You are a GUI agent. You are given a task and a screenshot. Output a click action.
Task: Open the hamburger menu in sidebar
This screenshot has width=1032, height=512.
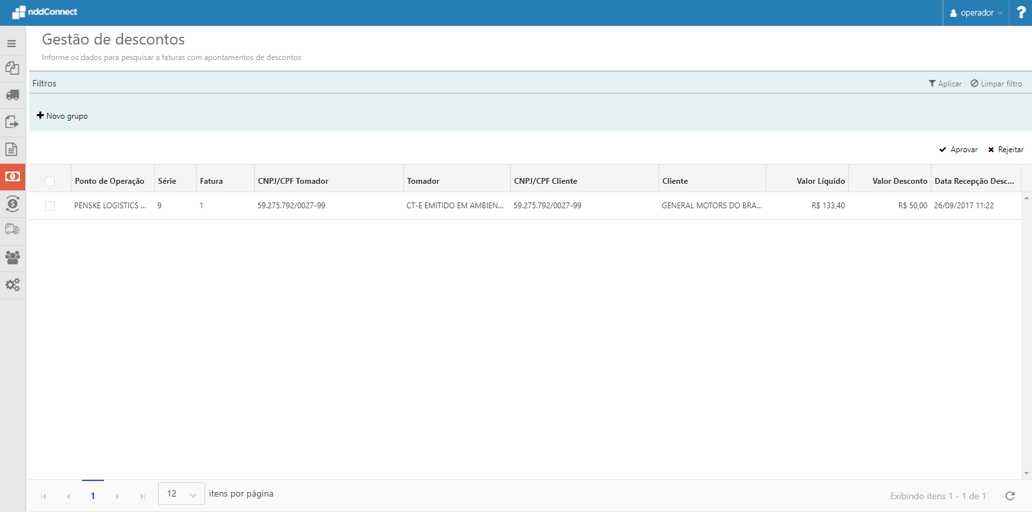12,44
